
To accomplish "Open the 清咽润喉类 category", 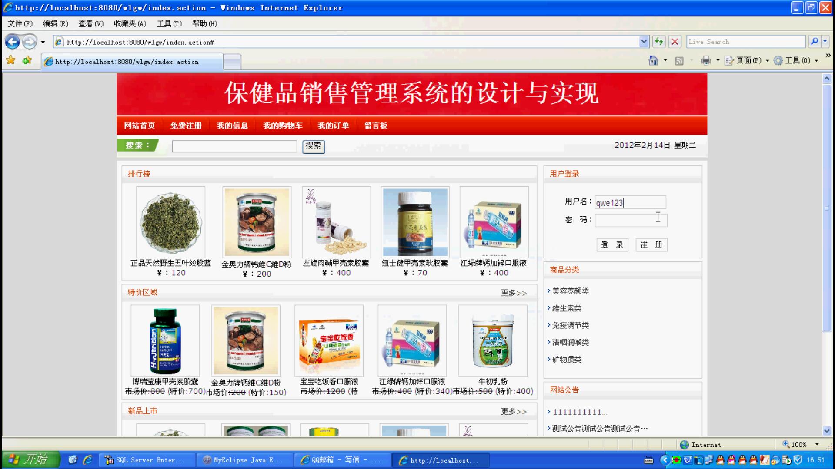I will click(x=570, y=342).
